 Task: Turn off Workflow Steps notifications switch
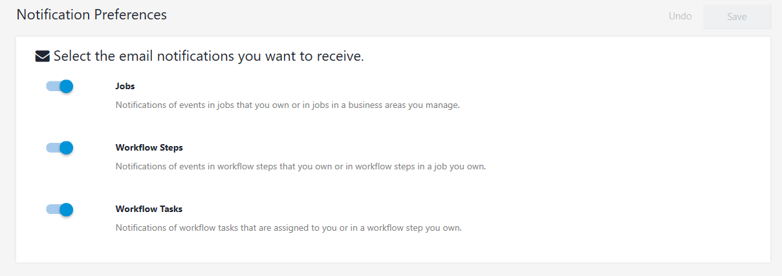60,148
